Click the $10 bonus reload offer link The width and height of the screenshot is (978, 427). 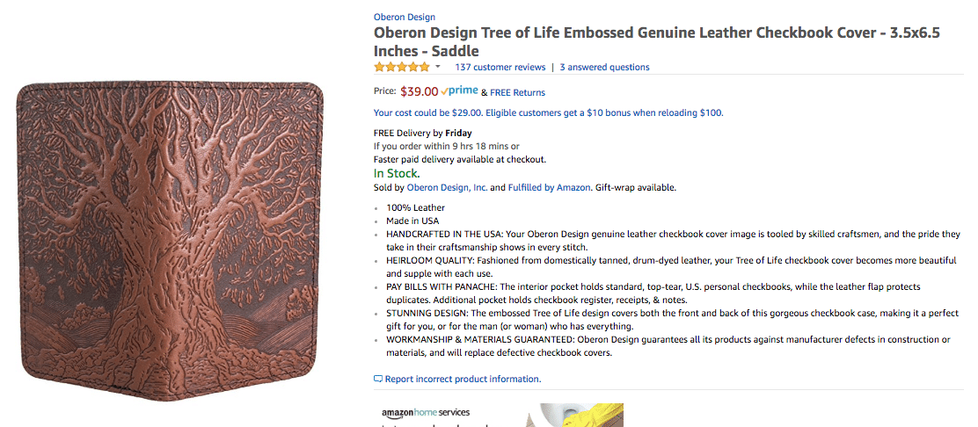548,112
